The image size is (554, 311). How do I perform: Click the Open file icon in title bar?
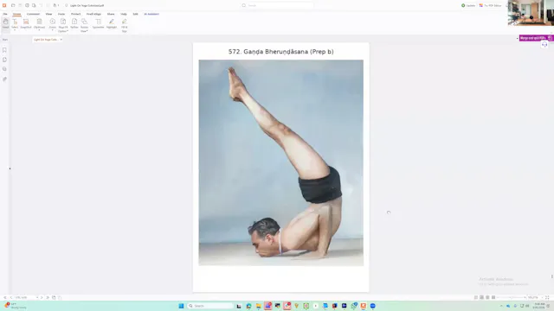[x=13, y=5]
